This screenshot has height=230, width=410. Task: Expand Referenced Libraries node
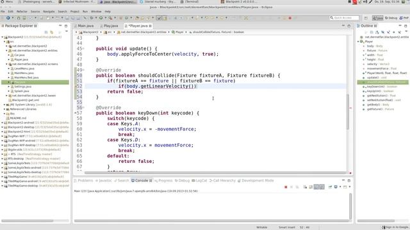click(x=4, y=109)
